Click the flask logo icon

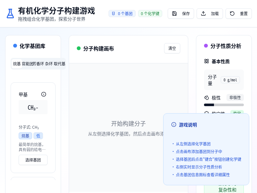[10, 14]
